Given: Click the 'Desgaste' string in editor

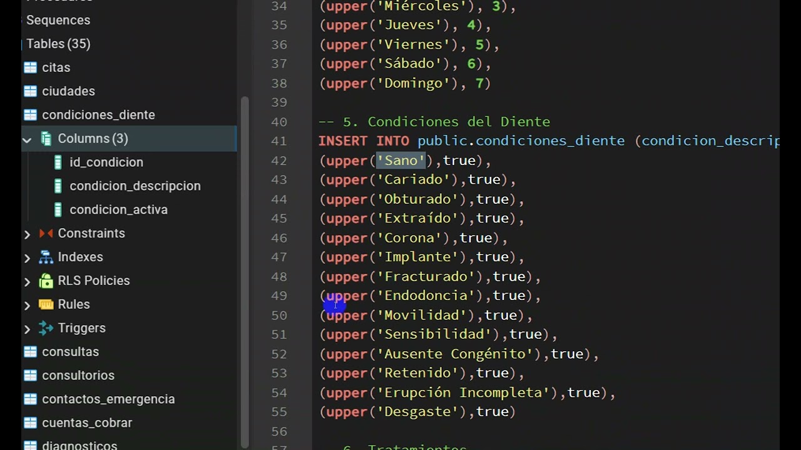Looking at the screenshot, I should pyautogui.click(x=417, y=412).
